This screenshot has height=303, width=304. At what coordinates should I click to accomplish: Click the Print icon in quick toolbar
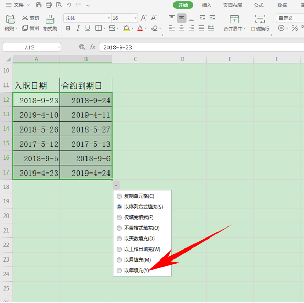click(49, 5)
